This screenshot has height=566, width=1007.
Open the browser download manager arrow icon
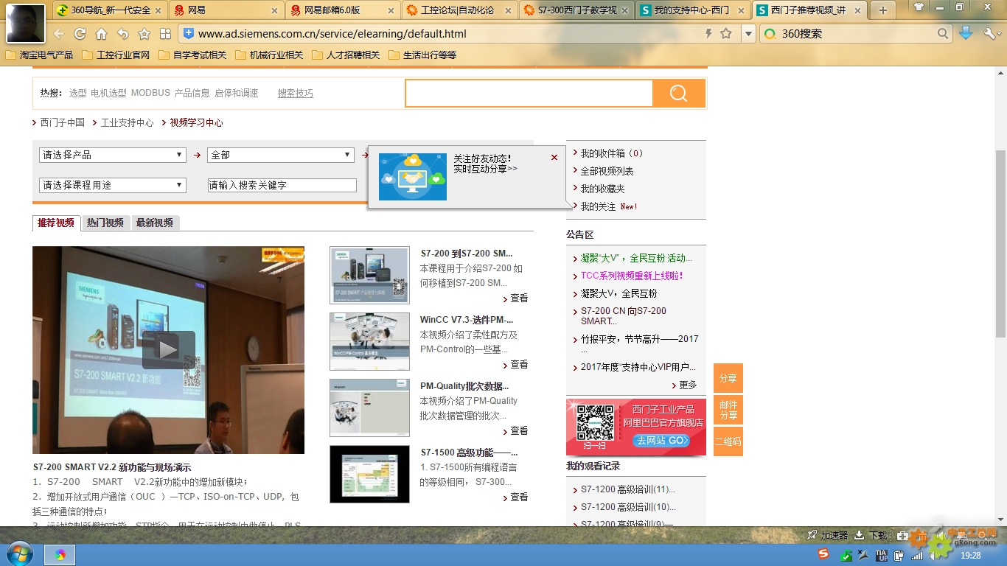(x=966, y=33)
